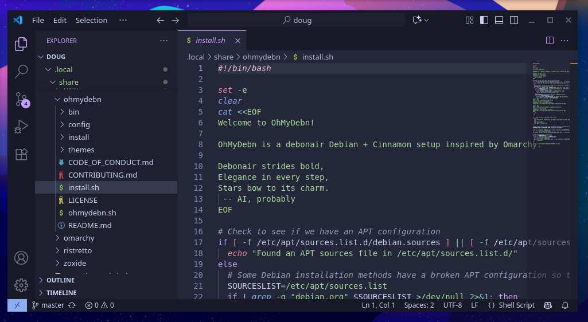The width and height of the screenshot is (588, 322).
Task: Open editor More Actions ellipsis
Action: coord(564,41)
